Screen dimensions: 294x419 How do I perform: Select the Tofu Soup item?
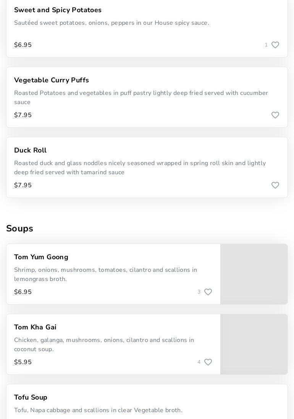31,397
